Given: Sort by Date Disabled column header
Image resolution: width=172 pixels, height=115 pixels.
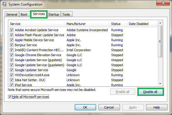Looking at the screenshot, I should (142, 24).
